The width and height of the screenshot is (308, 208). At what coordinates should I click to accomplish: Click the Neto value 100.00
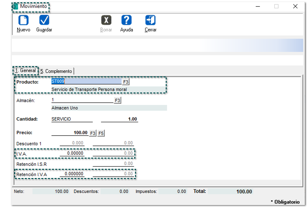coord(51,191)
